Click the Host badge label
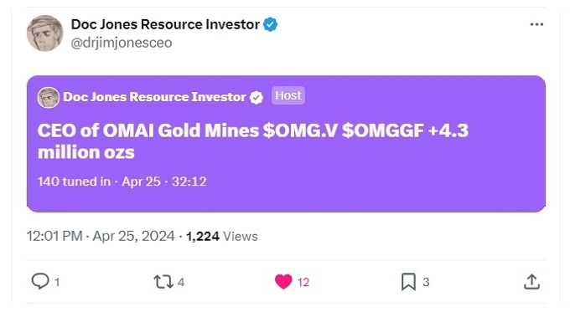Image resolution: width=570 pixels, height=312 pixels. pyautogui.click(x=288, y=95)
